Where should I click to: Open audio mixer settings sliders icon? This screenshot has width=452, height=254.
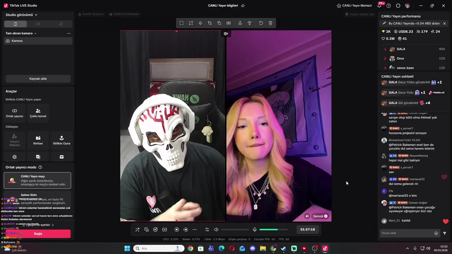click(x=207, y=230)
